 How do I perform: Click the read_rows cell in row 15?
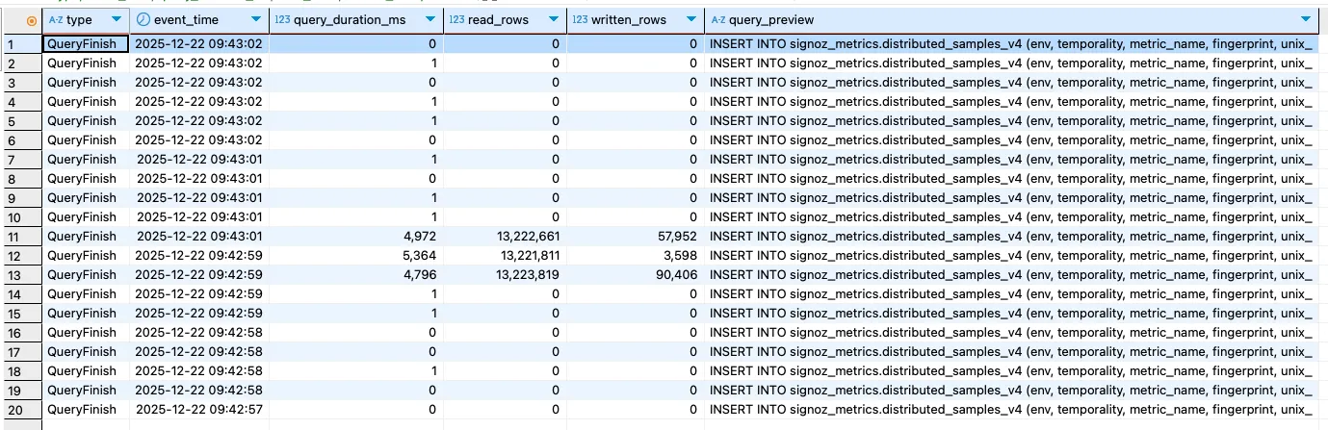click(x=505, y=313)
